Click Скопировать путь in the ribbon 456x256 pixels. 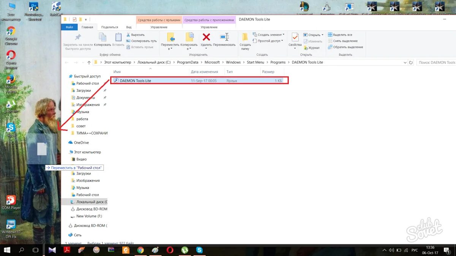pyautogui.click(x=141, y=41)
